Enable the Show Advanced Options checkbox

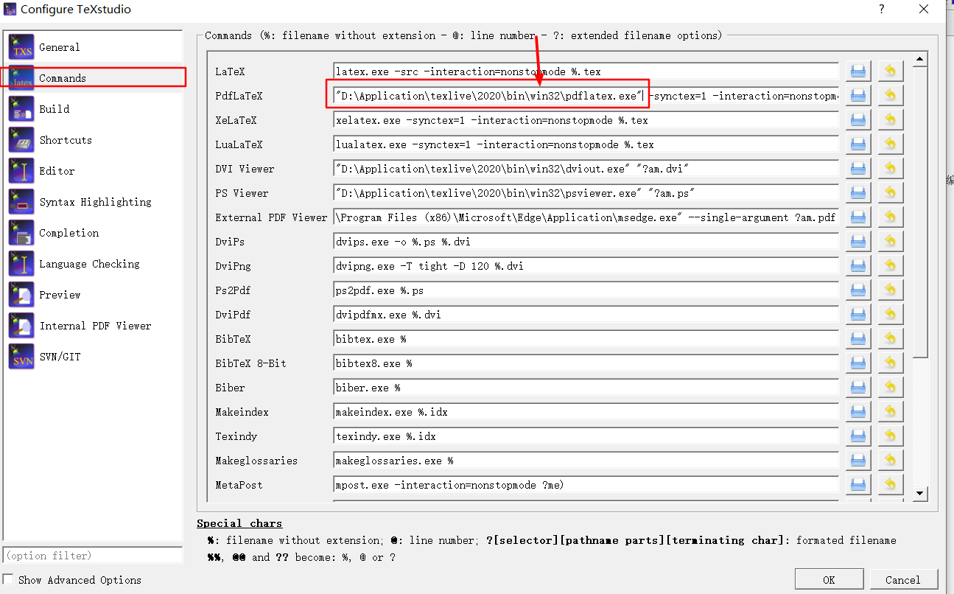(x=7, y=579)
